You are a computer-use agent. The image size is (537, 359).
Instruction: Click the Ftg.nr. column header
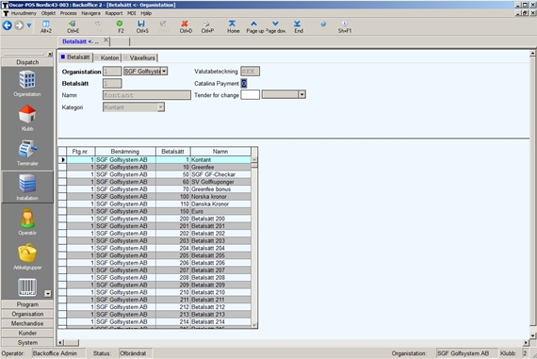[x=80, y=152]
